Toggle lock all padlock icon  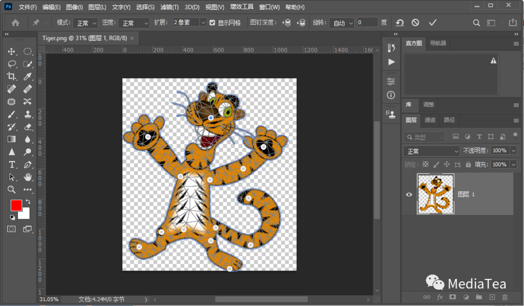tap(468, 164)
